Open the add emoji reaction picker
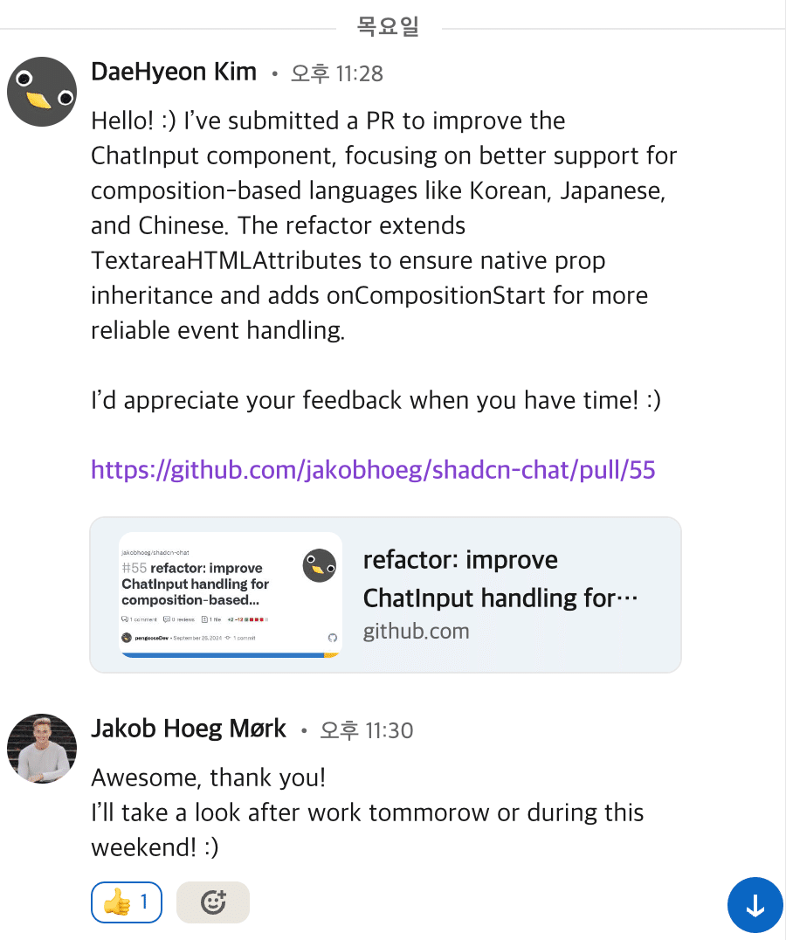 tap(213, 902)
